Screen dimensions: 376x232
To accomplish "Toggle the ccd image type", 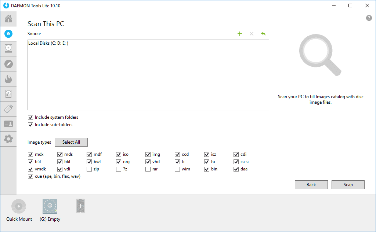I will point(177,154).
